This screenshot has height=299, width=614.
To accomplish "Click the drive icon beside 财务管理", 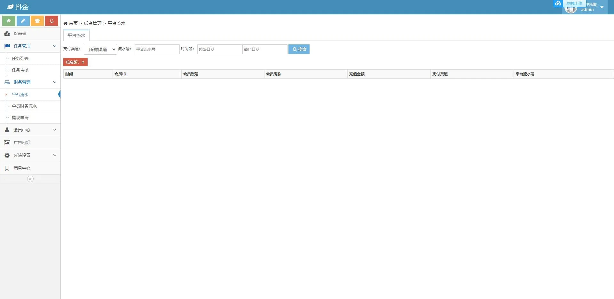I will pos(7,82).
